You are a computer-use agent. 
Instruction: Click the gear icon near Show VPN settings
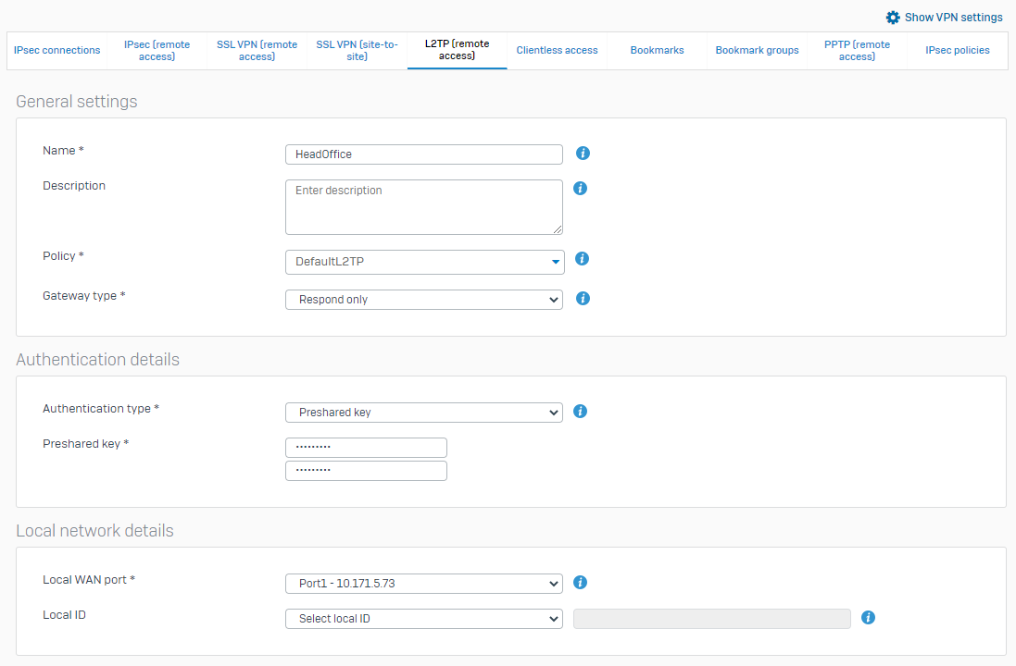893,17
